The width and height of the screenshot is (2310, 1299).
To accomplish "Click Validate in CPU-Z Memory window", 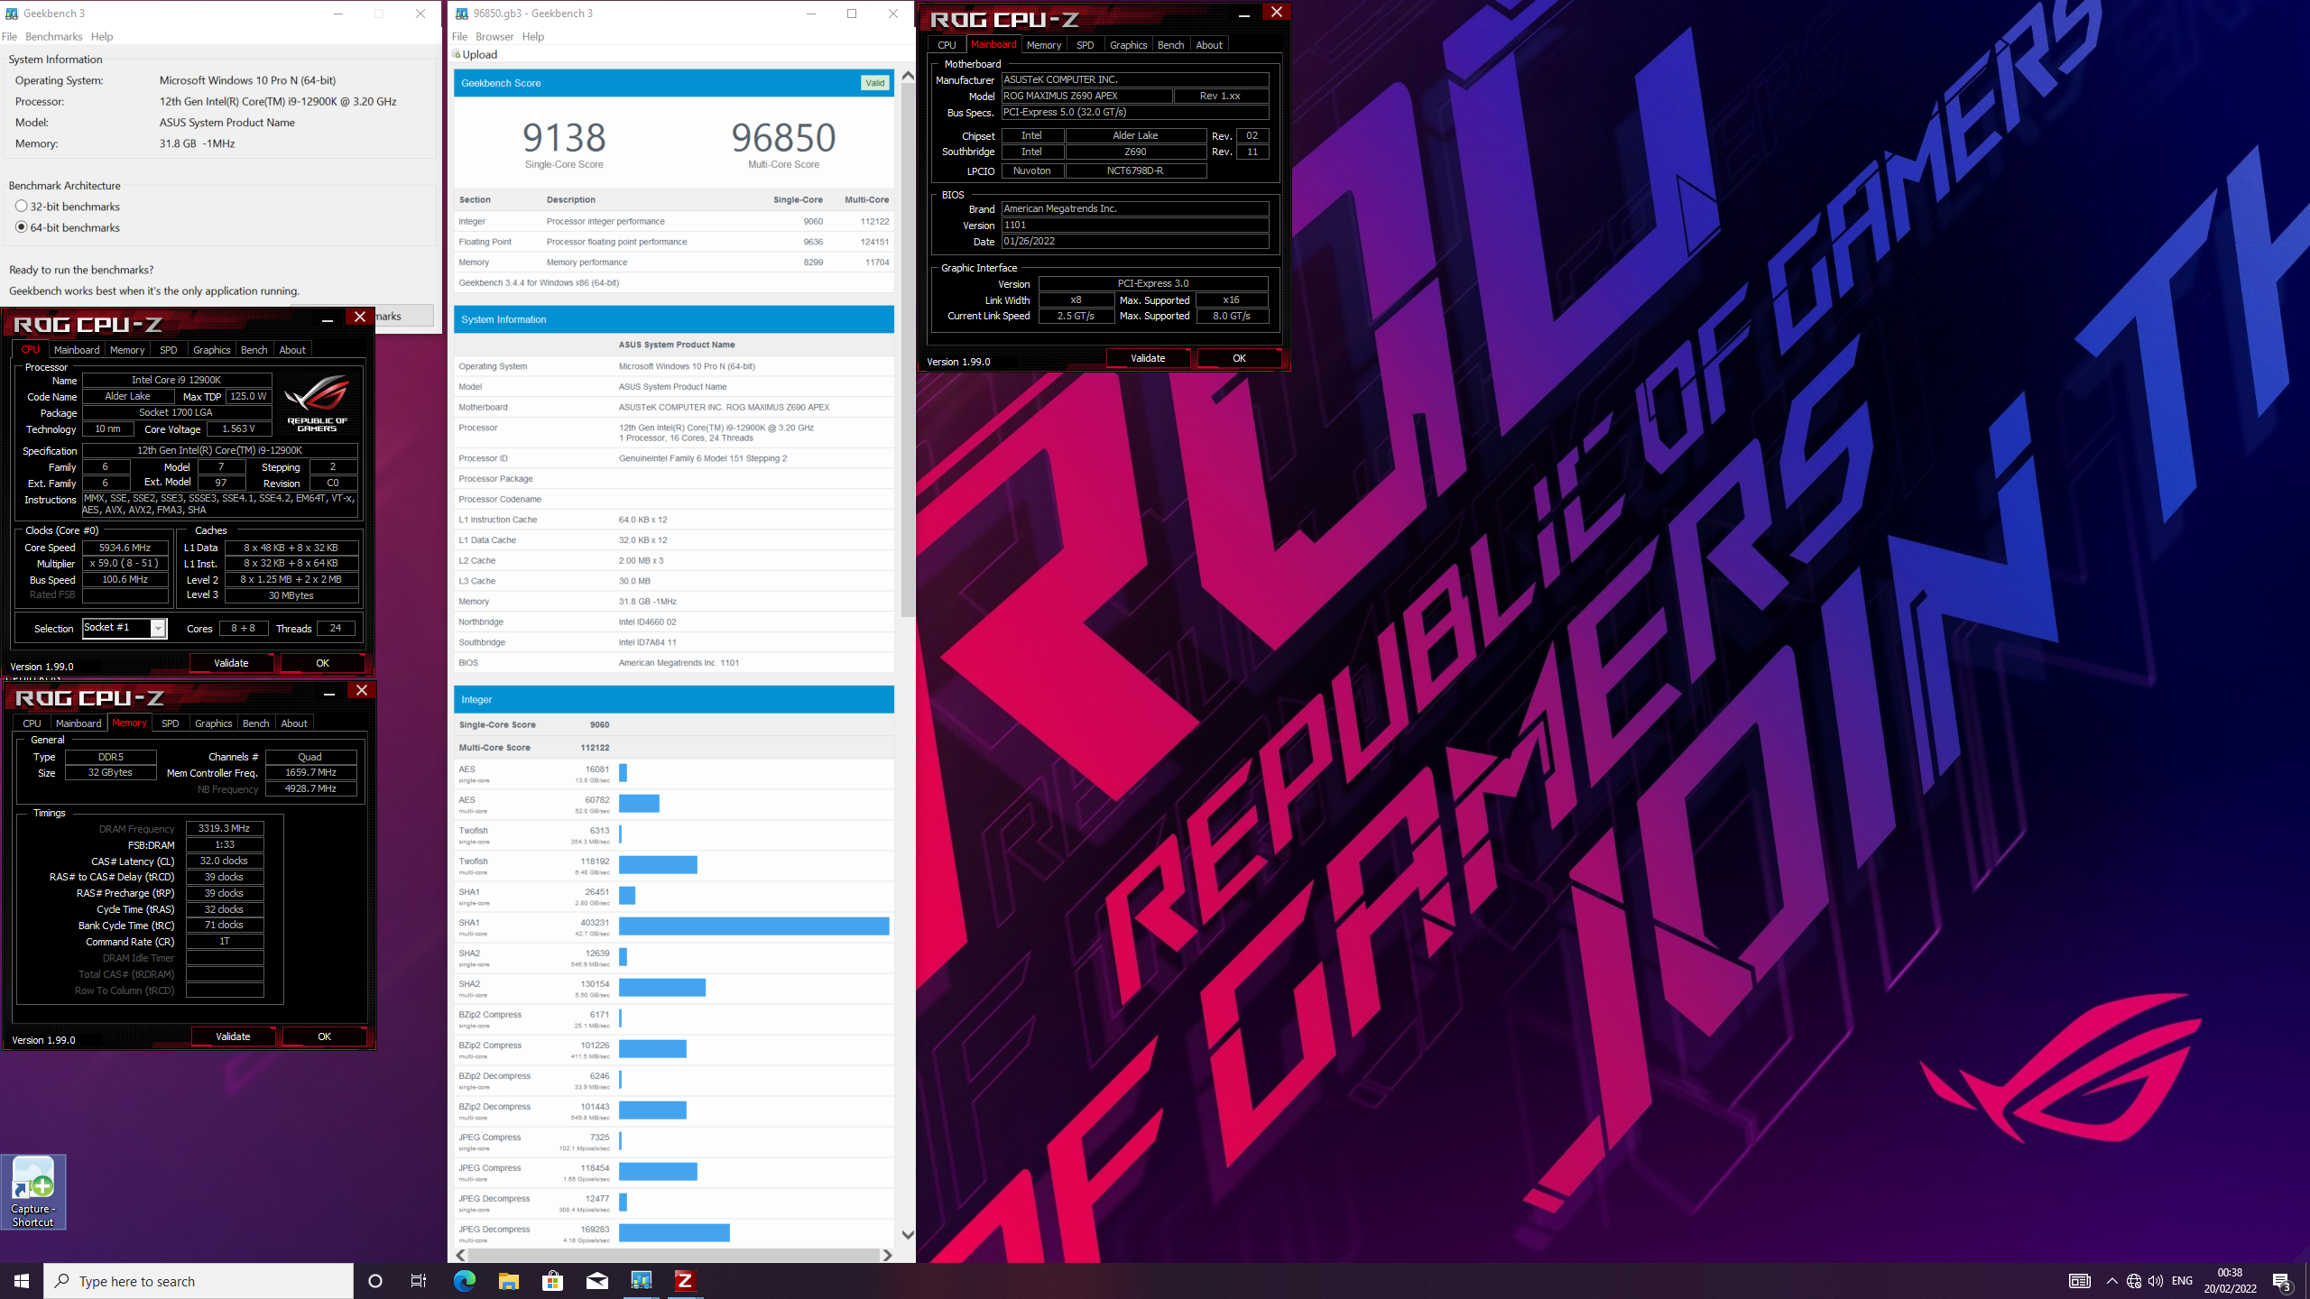I will coord(233,1036).
